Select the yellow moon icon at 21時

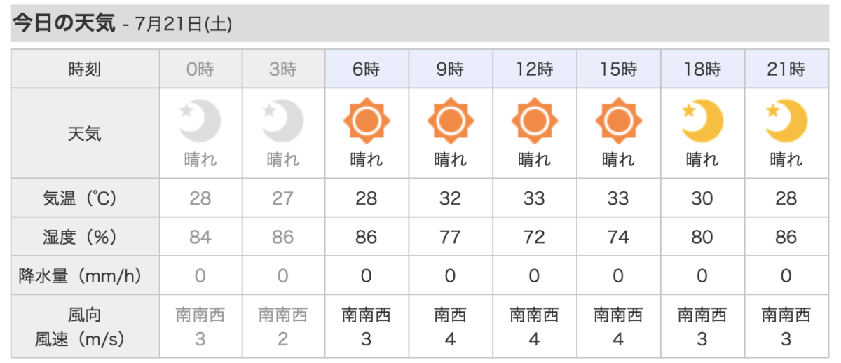(x=786, y=122)
